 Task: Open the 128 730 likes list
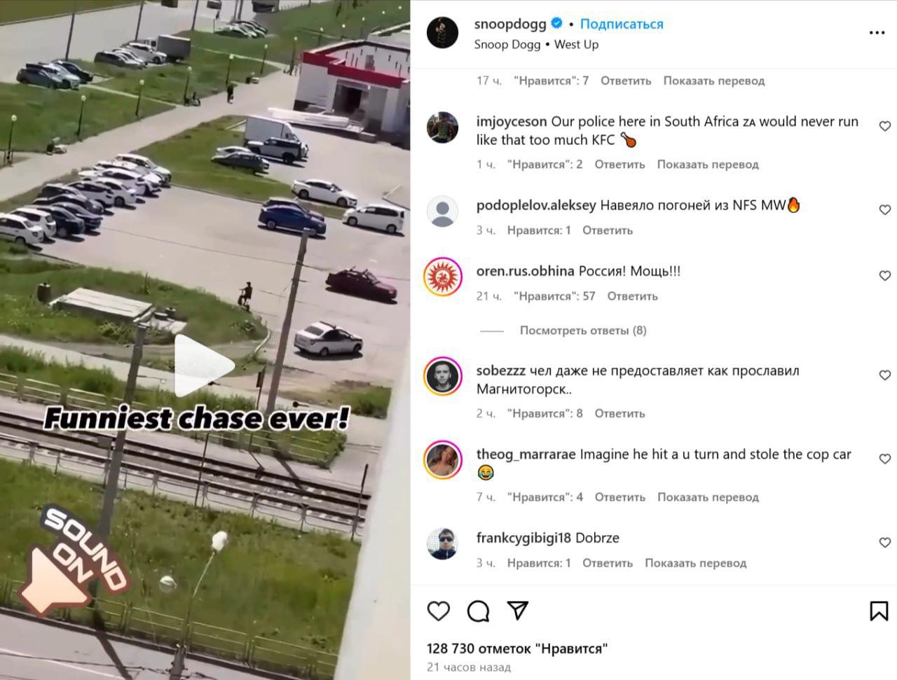(x=517, y=648)
